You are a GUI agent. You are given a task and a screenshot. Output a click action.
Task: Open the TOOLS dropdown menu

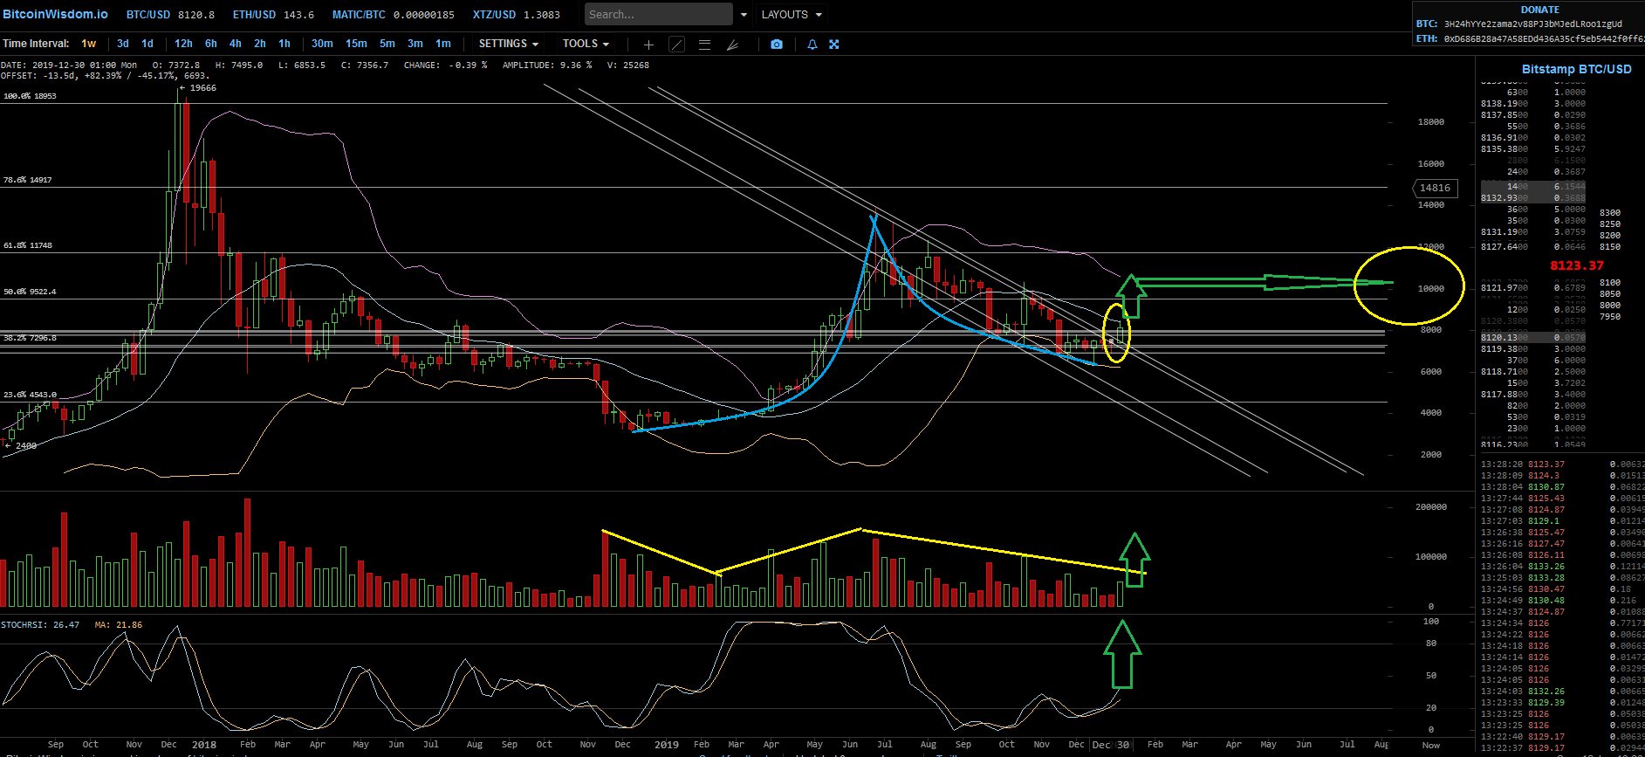tap(586, 44)
